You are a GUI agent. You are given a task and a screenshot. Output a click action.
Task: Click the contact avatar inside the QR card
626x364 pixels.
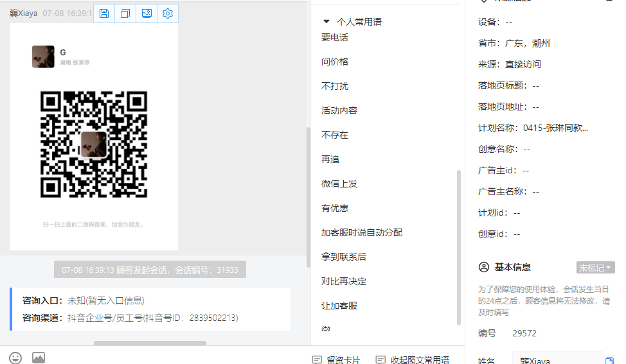tap(43, 56)
